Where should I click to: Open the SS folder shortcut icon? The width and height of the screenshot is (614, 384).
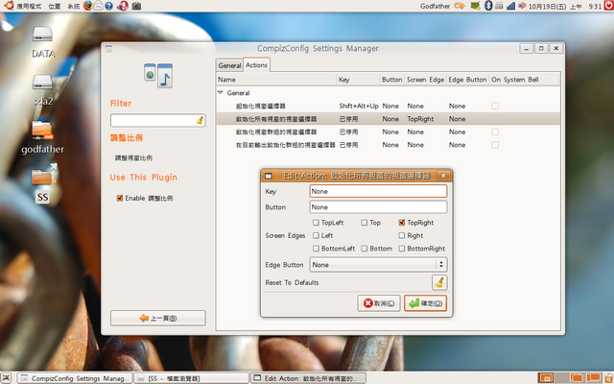[43, 183]
